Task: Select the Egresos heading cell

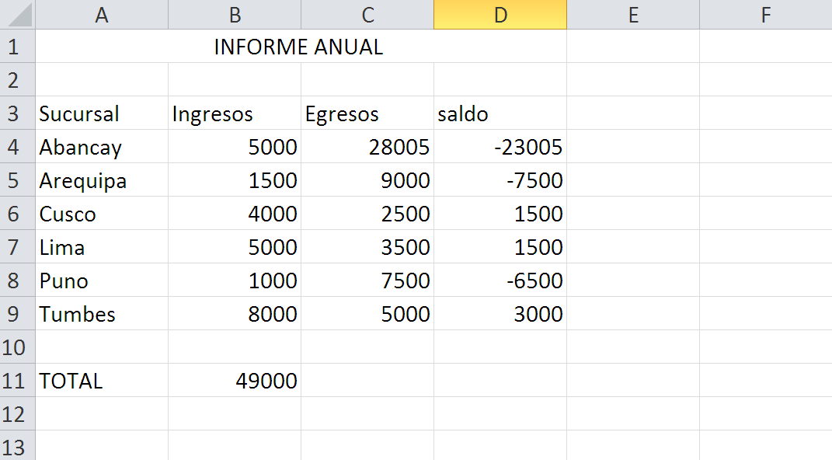Action: coord(367,114)
